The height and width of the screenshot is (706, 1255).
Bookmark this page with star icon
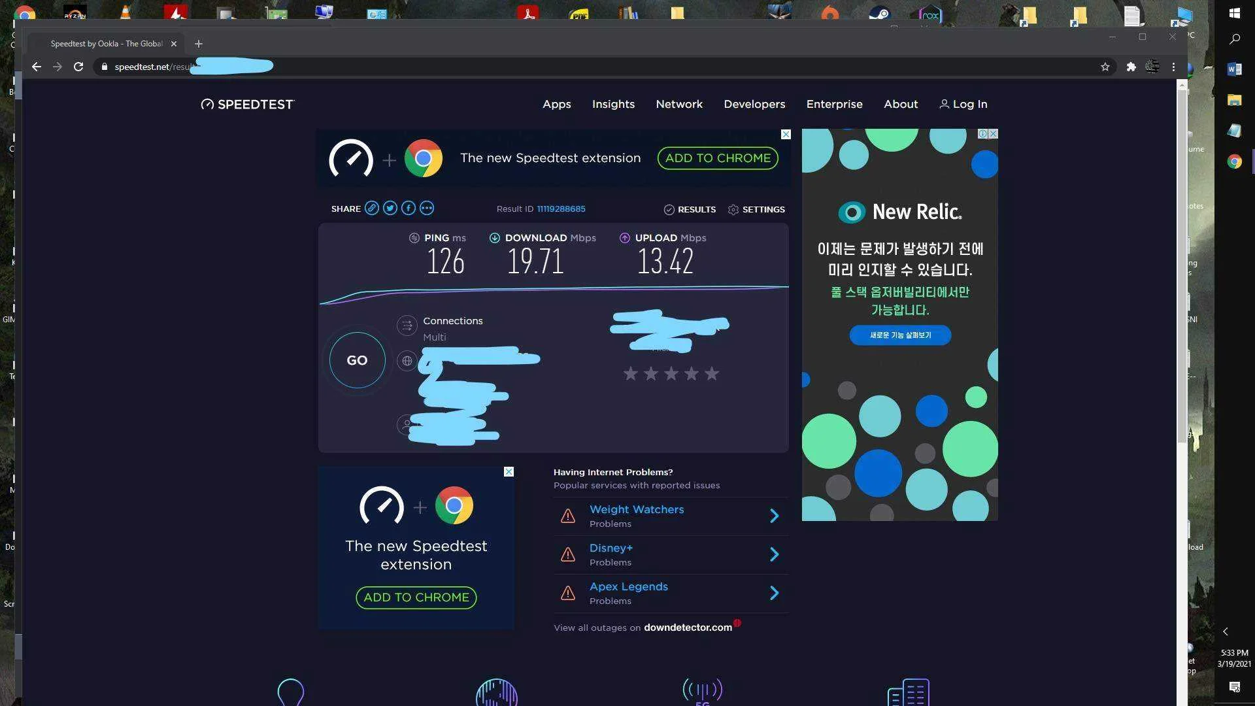tap(1105, 67)
